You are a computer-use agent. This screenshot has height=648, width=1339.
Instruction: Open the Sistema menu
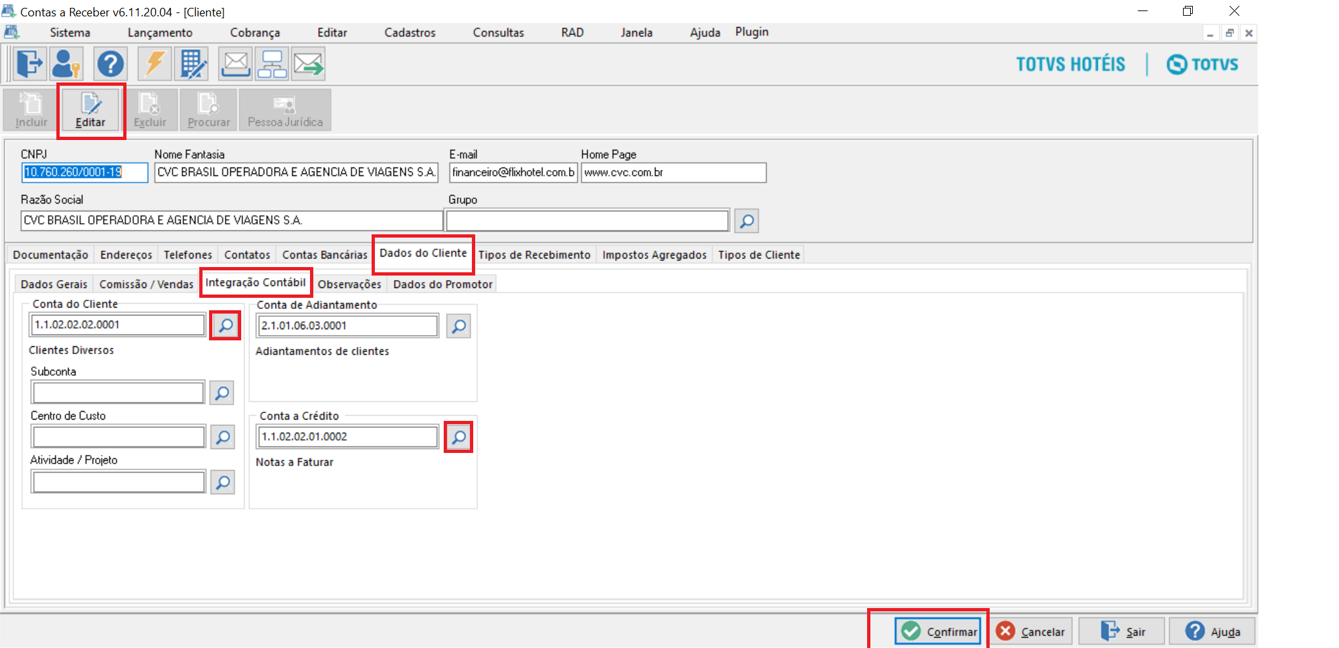70,33
